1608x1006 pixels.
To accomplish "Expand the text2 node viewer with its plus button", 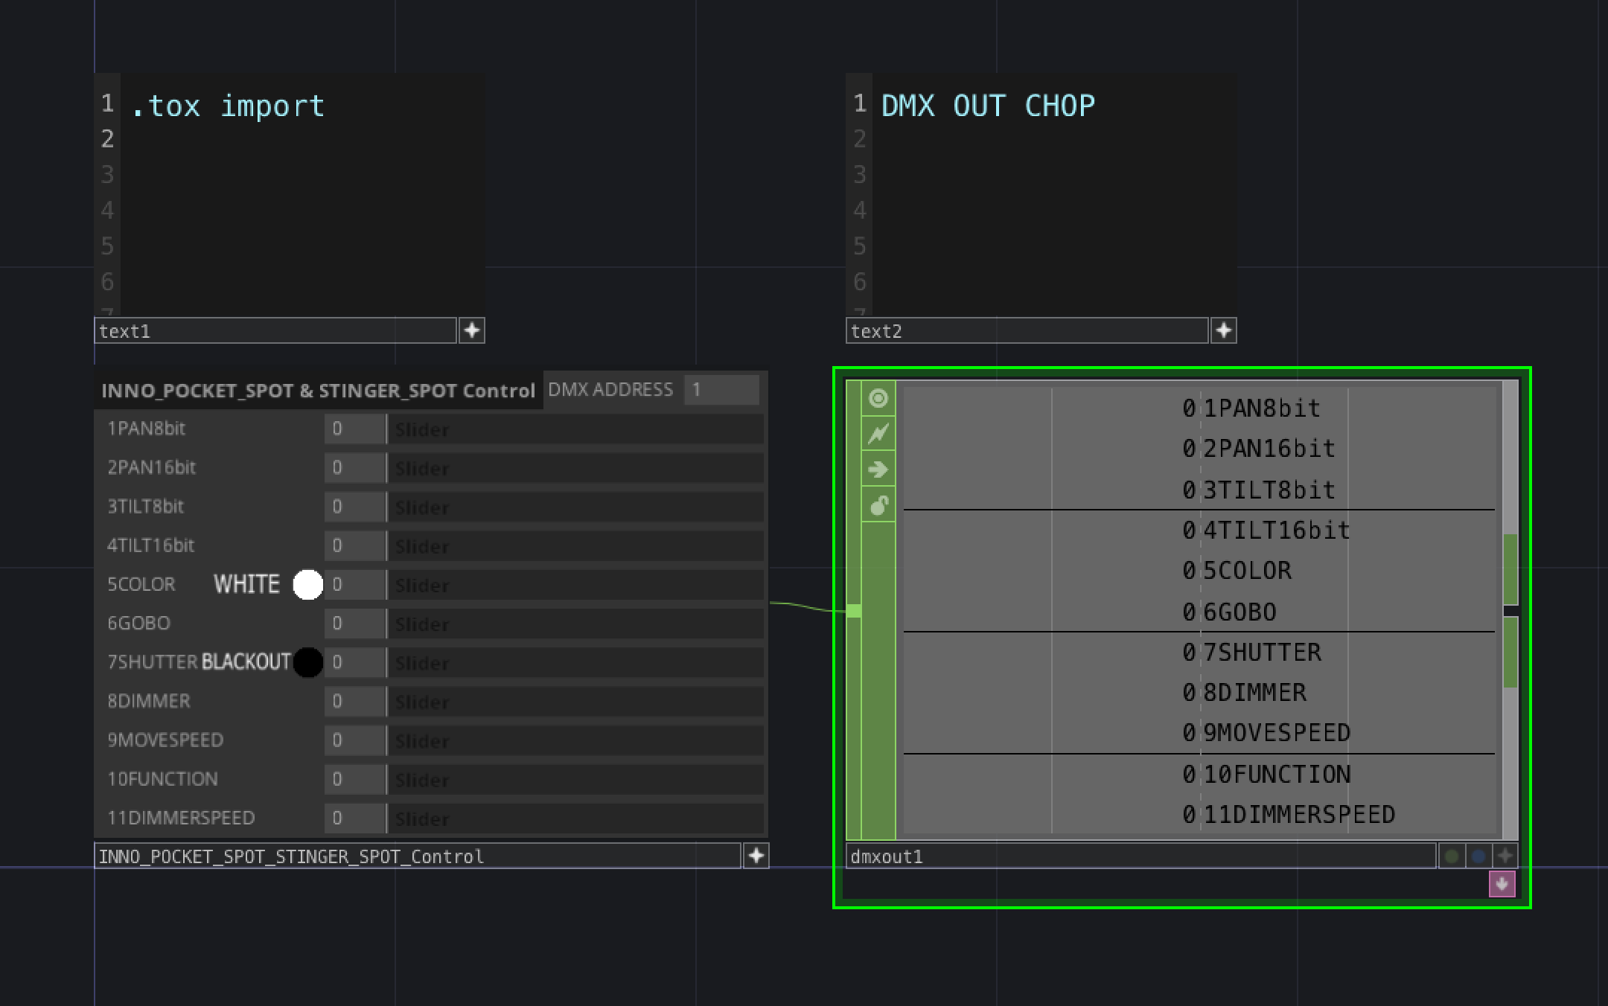I will 1225,330.
